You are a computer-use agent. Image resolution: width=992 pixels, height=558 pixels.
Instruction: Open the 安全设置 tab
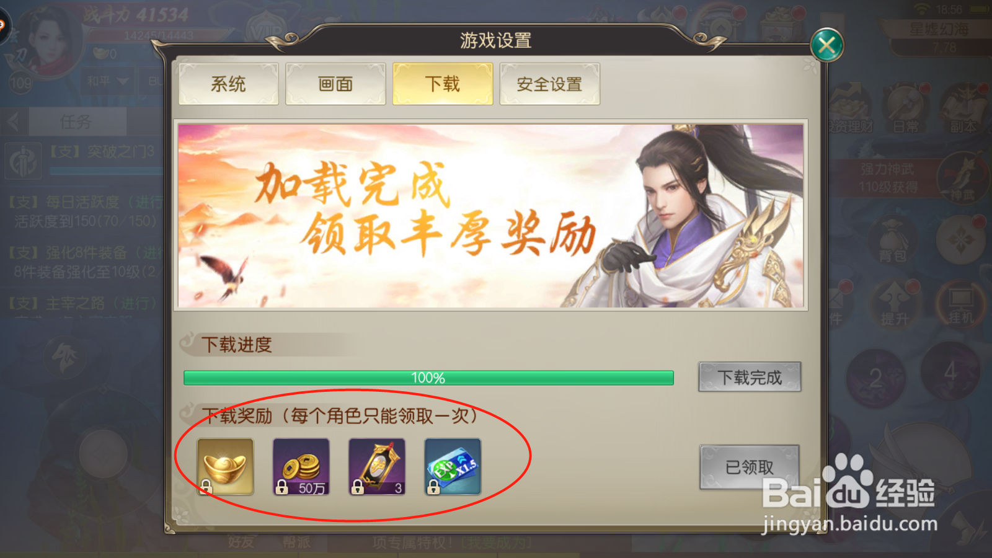[x=549, y=84]
